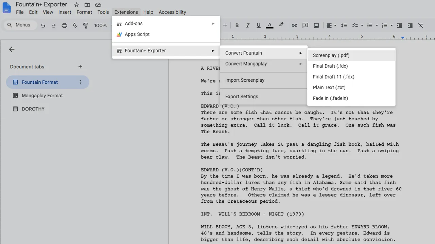This screenshot has height=244, width=435.
Task: Click the right indent ruler marker
Action: (403, 37)
